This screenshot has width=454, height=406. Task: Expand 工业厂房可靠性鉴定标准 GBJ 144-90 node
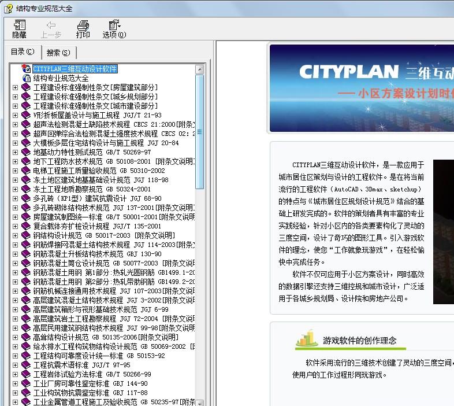(x=16, y=383)
